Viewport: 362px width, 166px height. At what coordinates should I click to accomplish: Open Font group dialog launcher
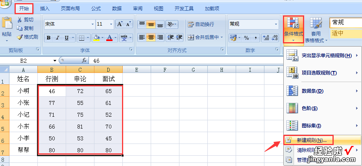click(x=131, y=49)
